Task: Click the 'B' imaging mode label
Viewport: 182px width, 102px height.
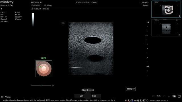Action: (1, 9)
